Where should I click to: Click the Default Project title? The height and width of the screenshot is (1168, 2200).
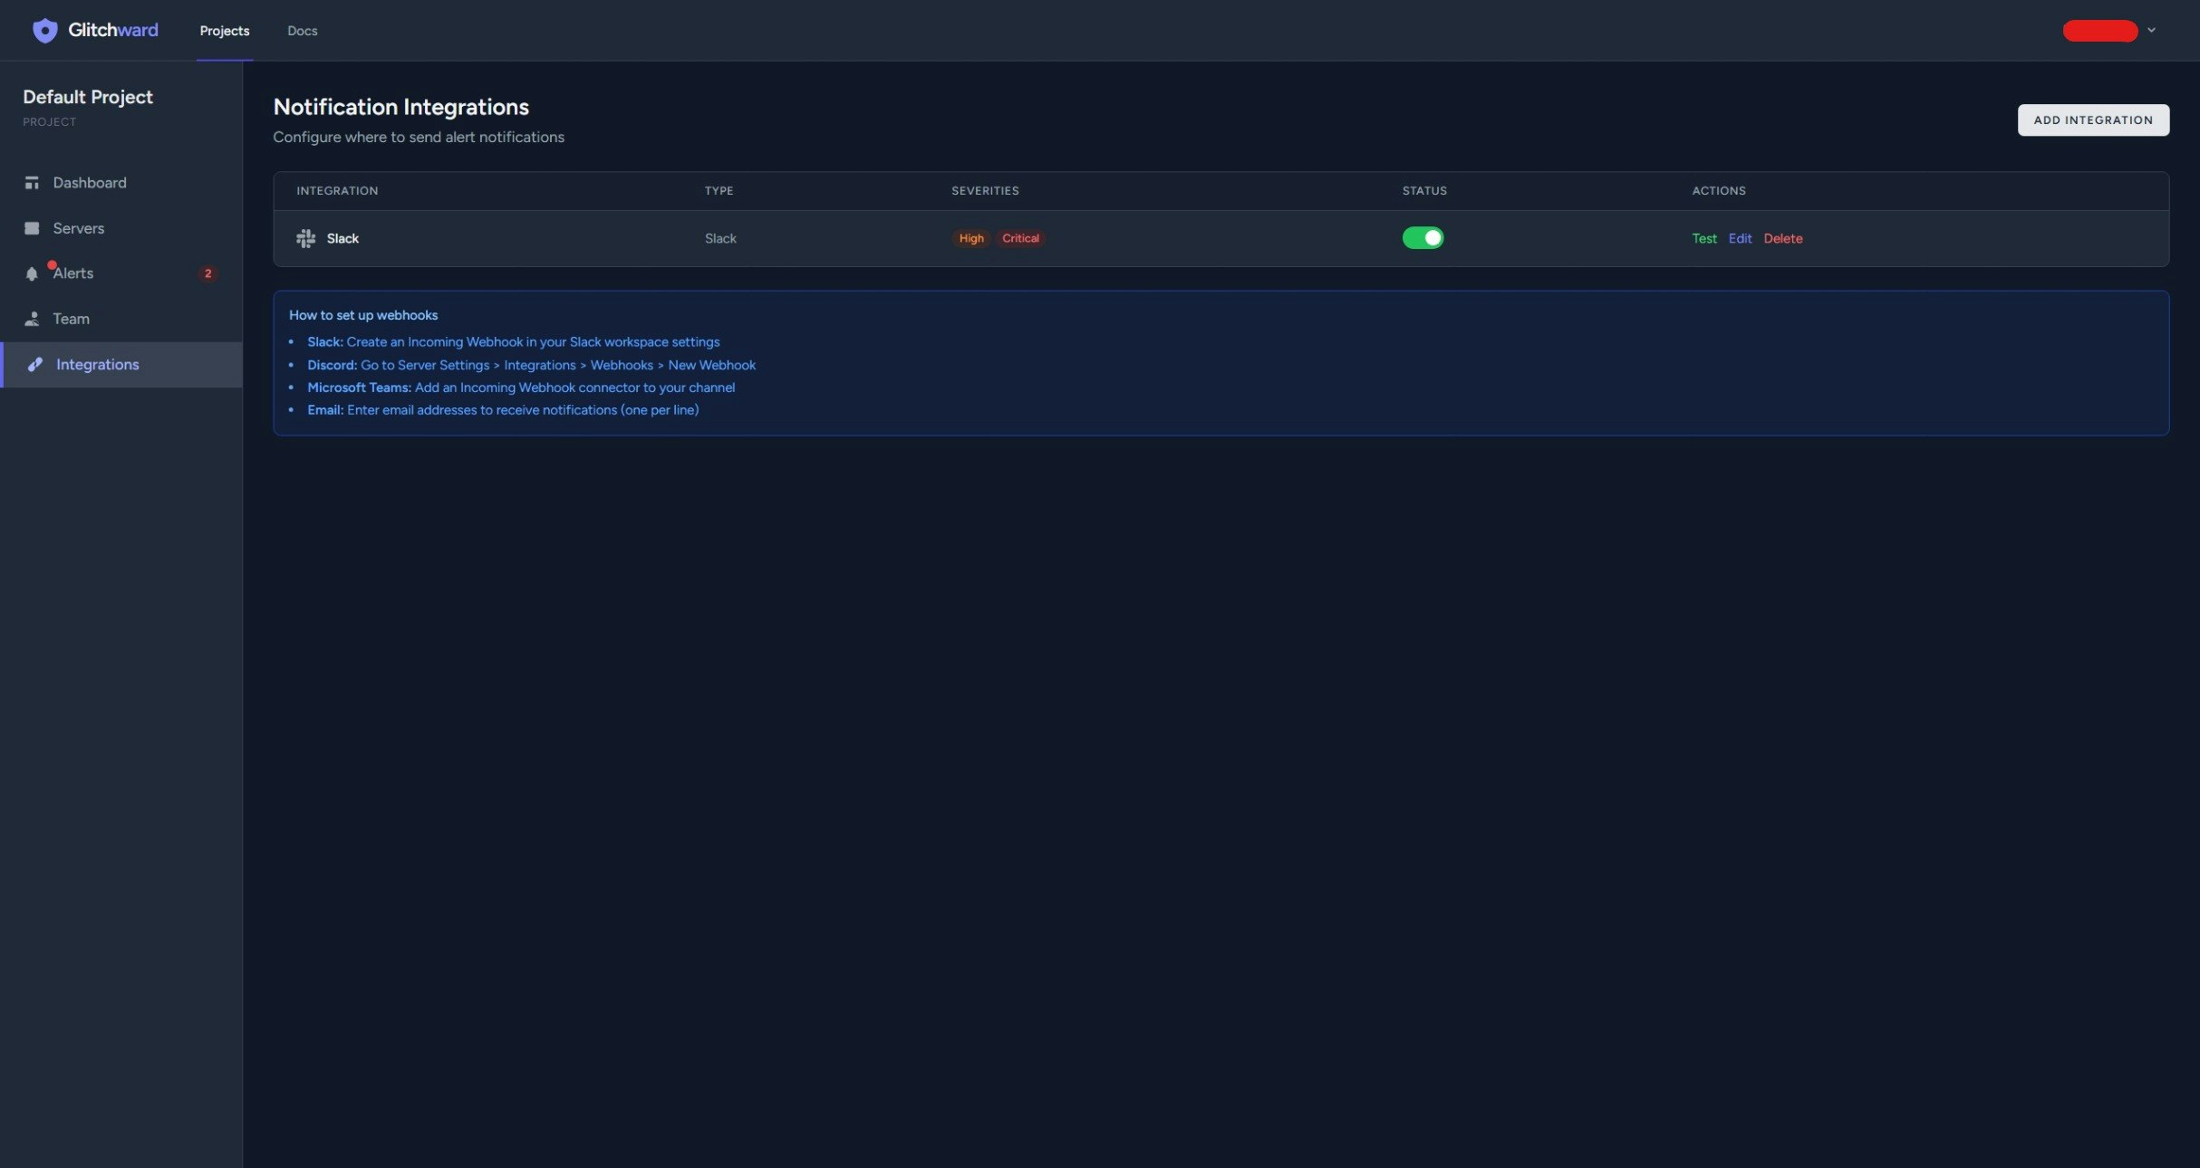click(x=88, y=97)
